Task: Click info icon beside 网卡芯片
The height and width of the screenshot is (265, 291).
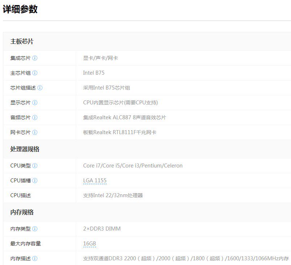Action: pos(35,132)
